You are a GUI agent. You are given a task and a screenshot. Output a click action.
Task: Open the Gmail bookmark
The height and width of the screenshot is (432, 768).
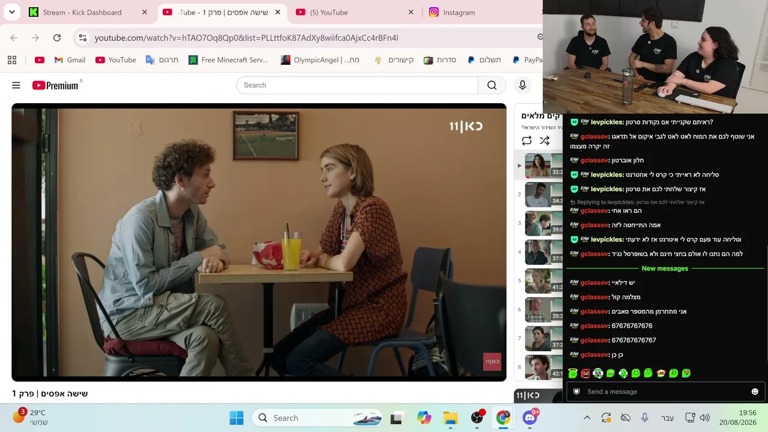tap(70, 60)
